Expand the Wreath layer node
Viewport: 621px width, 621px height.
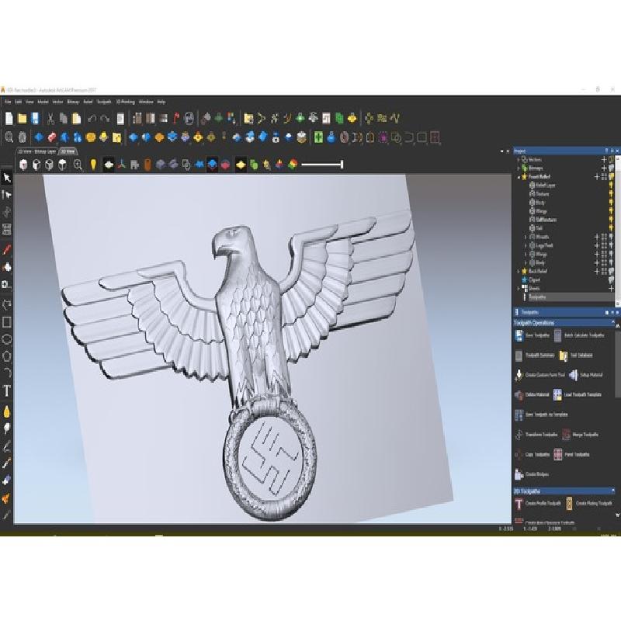(526, 237)
